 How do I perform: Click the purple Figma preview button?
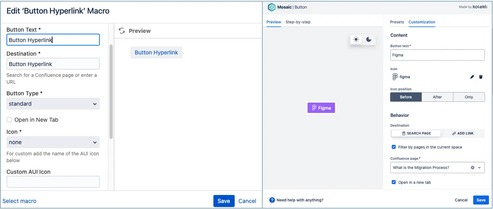click(x=321, y=108)
